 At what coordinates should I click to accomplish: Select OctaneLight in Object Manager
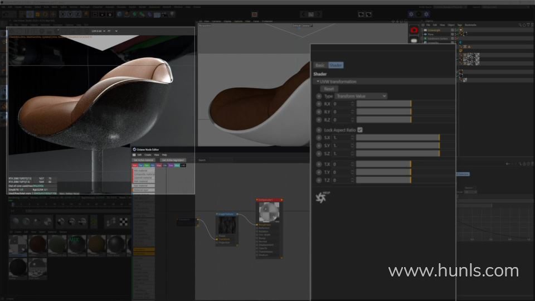(x=434, y=30)
